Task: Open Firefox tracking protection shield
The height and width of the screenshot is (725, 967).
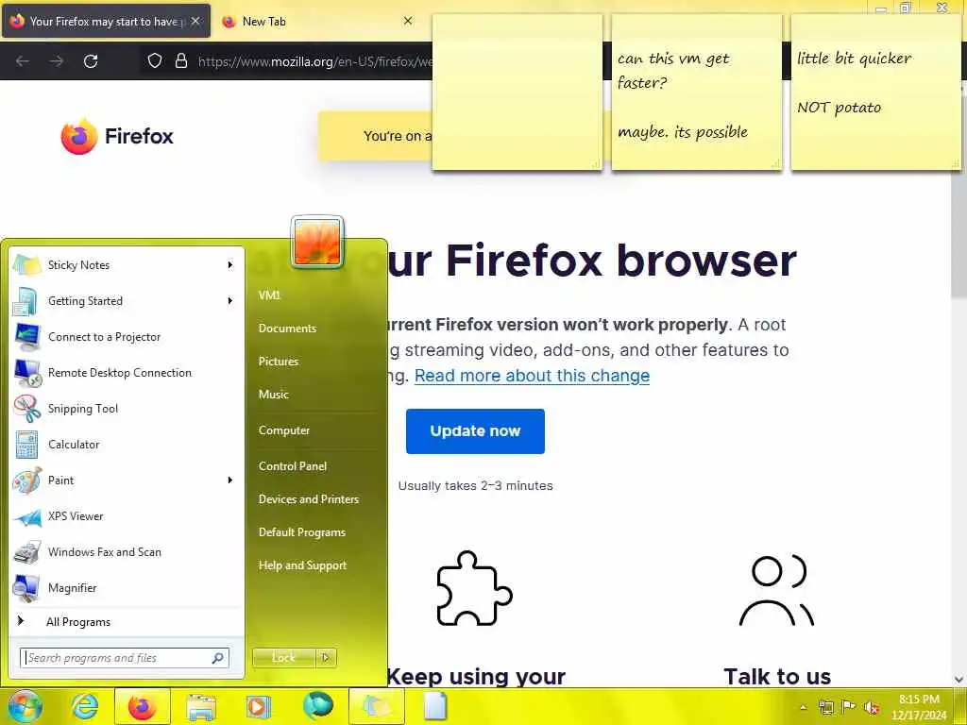Action: [155, 60]
